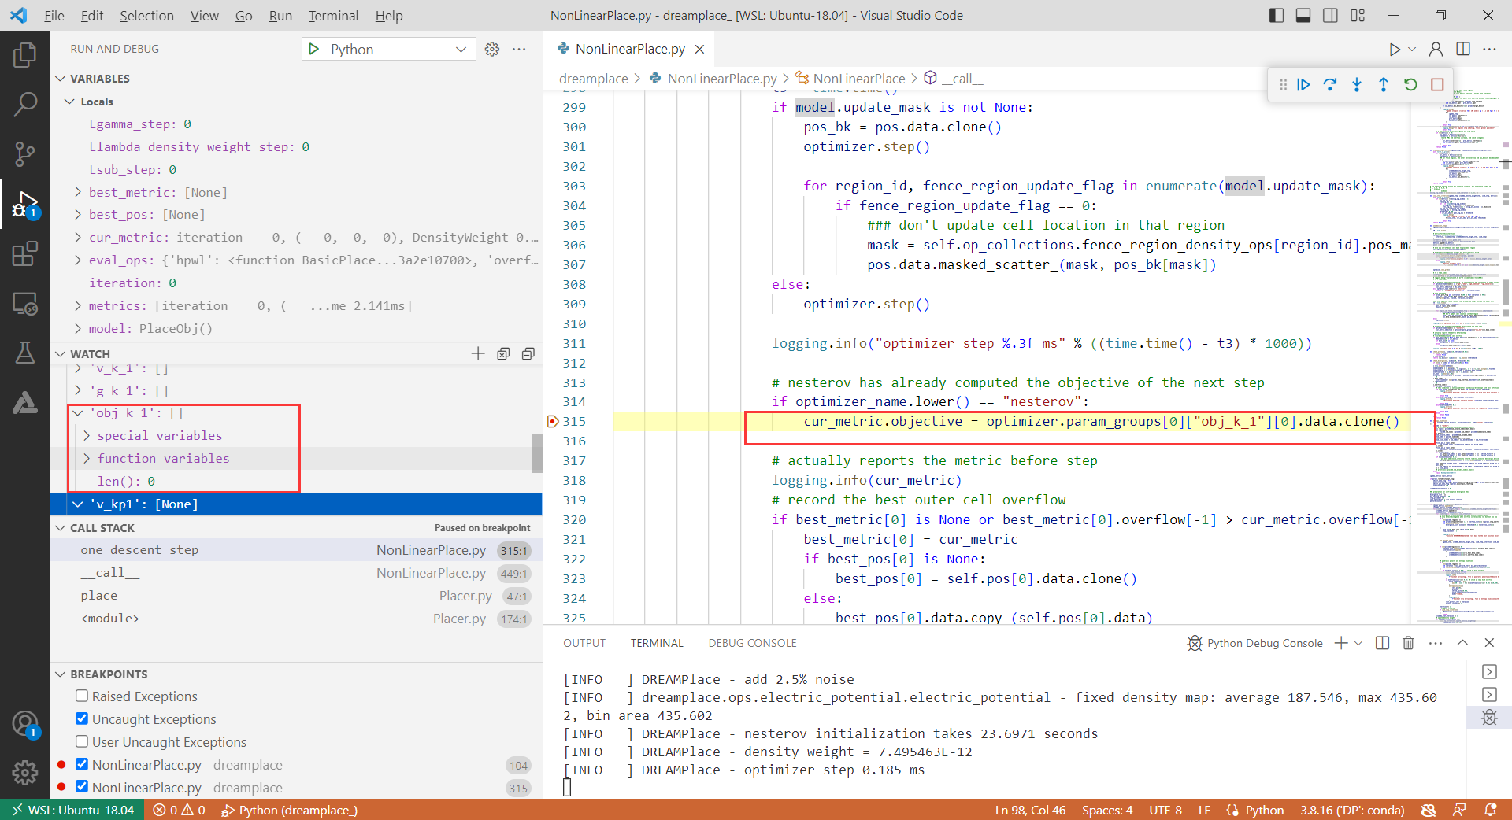Restart the debug session
Image resolution: width=1512 pixels, height=820 pixels.
click(x=1410, y=84)
